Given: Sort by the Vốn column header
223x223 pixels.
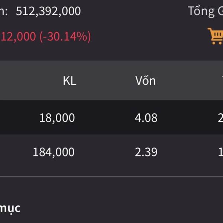Looking at the screenshot, I should (145, 81).
